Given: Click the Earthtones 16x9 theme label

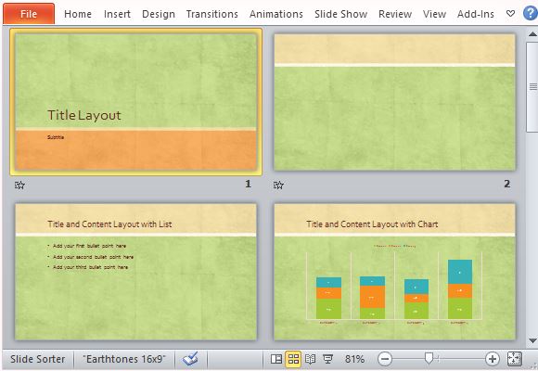Looking at the screenshot, I should 124,359.
